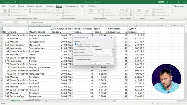This screenshot has height=105, width=187.
Task: Click the Получить данные database icon
Action: pos(5,11)
